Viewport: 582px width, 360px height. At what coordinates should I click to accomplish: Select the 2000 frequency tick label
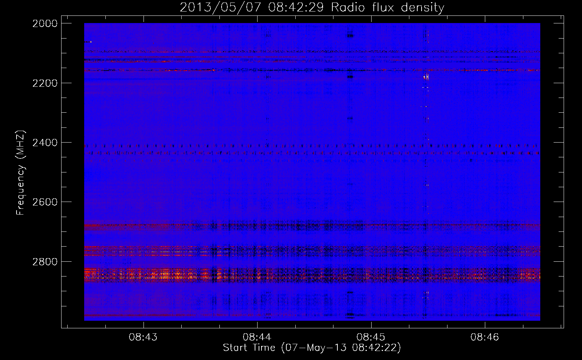pos(45,23)
